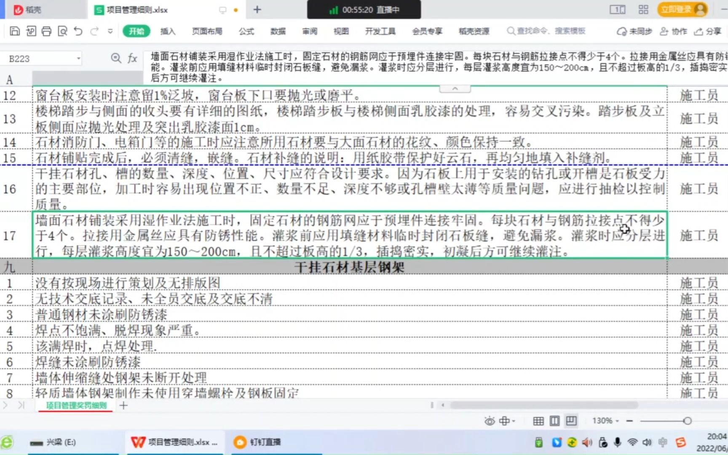The width and height of the screenshot is (728, 455).
Task: Expand quick access toolbar customize arrow
Action: coord(110,31)
